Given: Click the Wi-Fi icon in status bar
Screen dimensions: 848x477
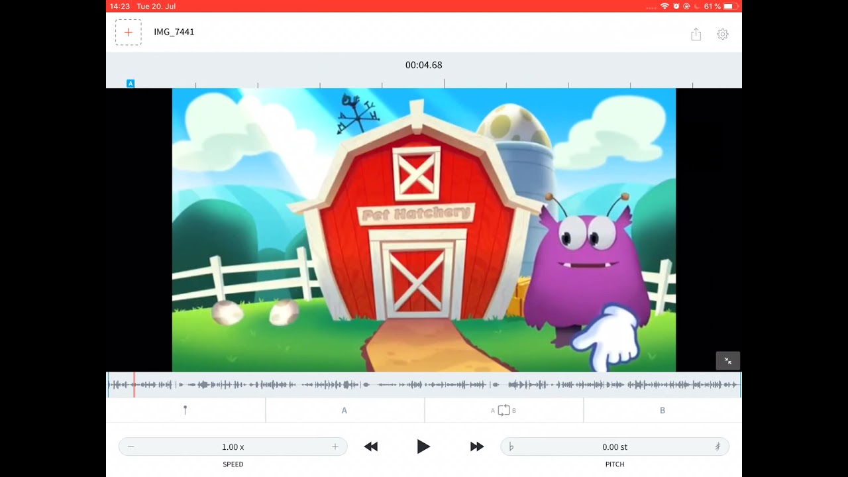Looking at the screenshot, I should point(664,6).
